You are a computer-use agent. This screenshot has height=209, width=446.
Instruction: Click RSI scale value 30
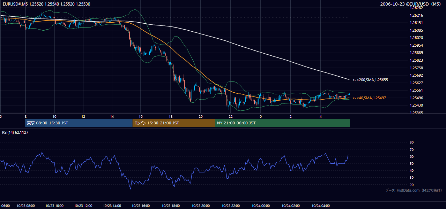(x=411, y=178)
